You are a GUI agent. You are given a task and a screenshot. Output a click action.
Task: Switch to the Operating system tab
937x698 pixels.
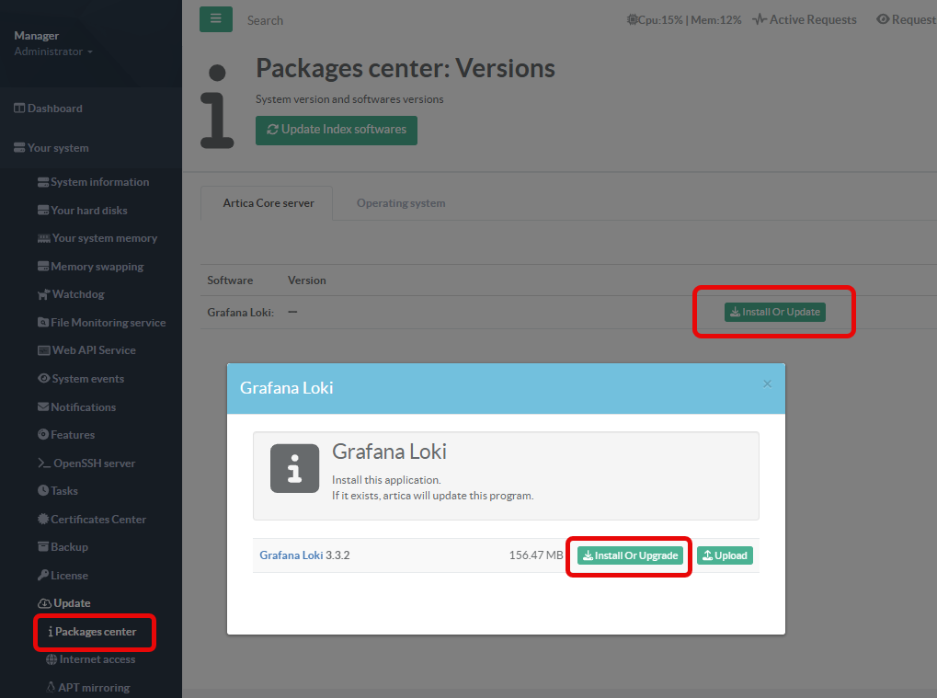pyautogui.click(x=401, y=203)
